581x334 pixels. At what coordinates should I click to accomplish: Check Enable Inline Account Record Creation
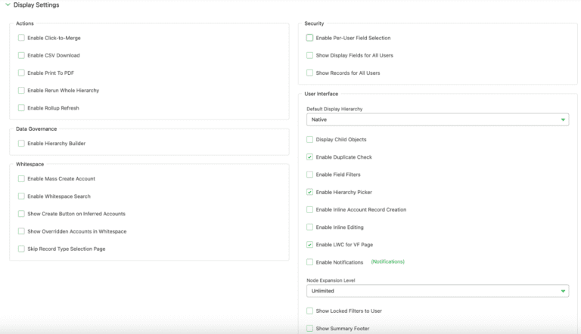pyautogui.click(x=309, y=209)
